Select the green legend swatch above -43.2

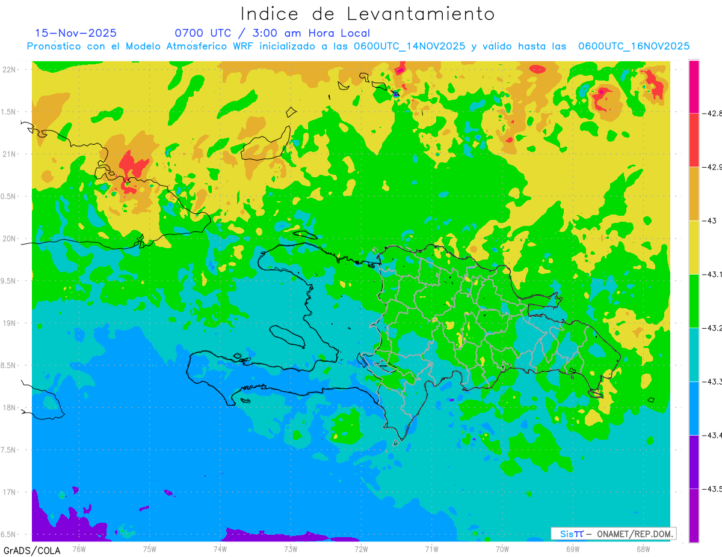[x=694, y=300]
